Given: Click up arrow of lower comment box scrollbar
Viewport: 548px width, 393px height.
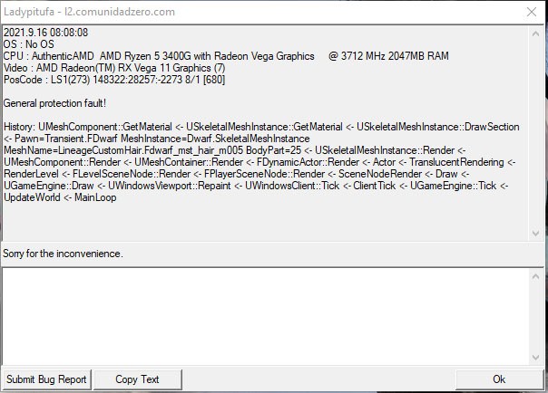Looking at the screenshot, I should point(535,277).
